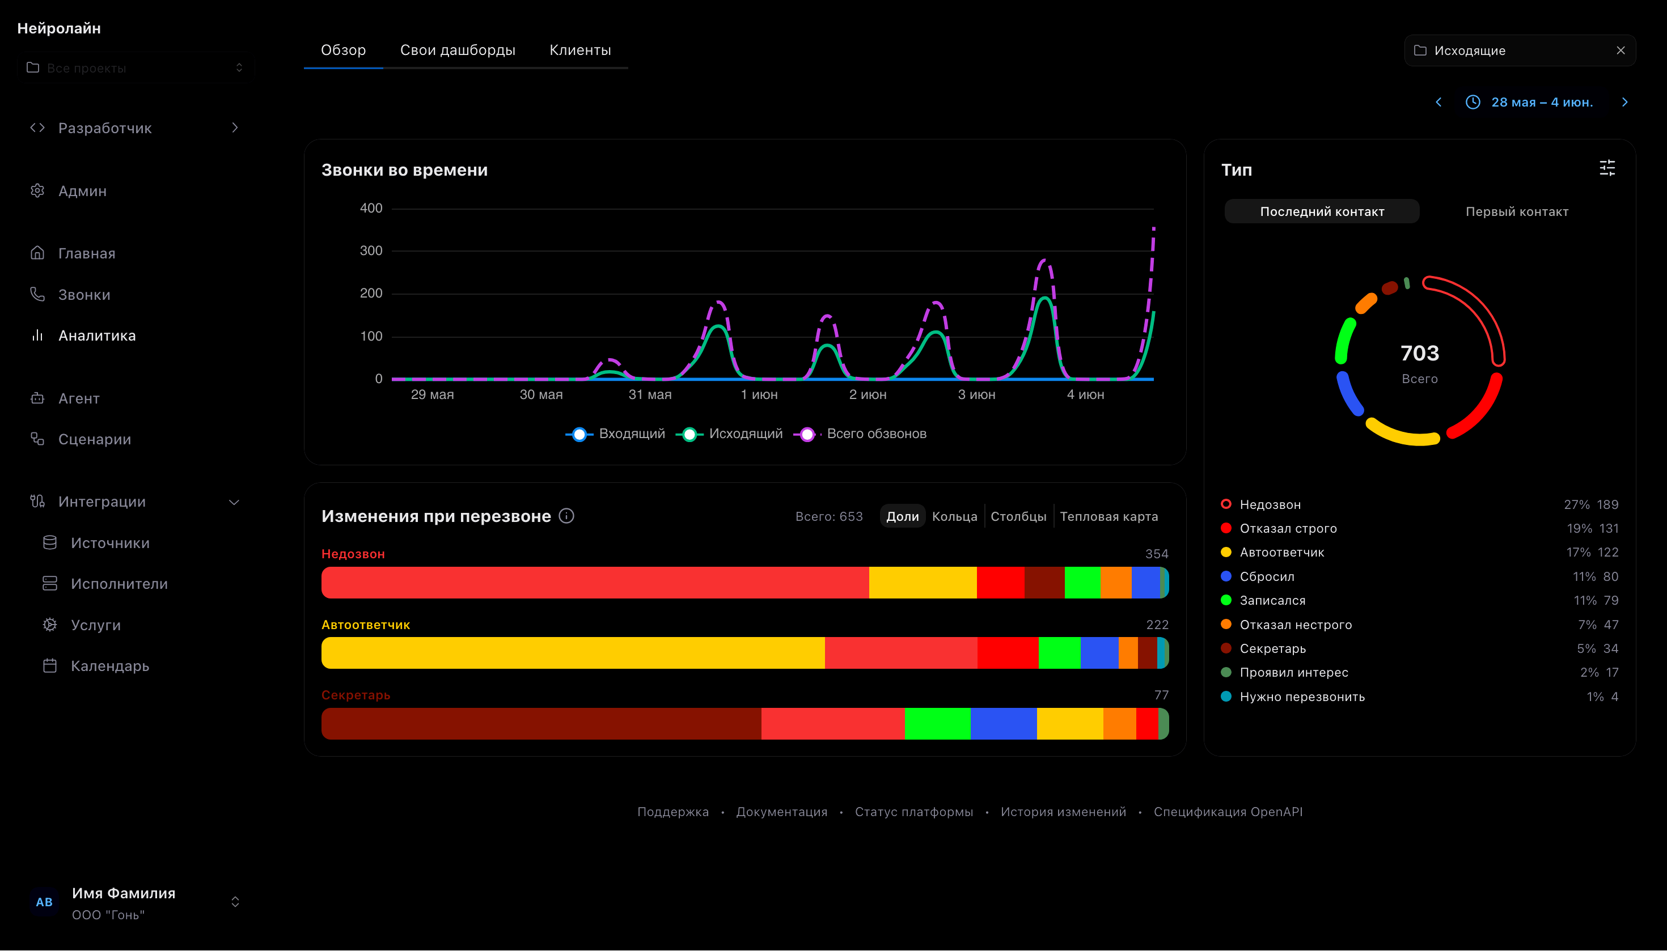Clear the Исходящие filter with X
The height and width of the screenshot is (951, 1667).
[x=1621, y=50]
